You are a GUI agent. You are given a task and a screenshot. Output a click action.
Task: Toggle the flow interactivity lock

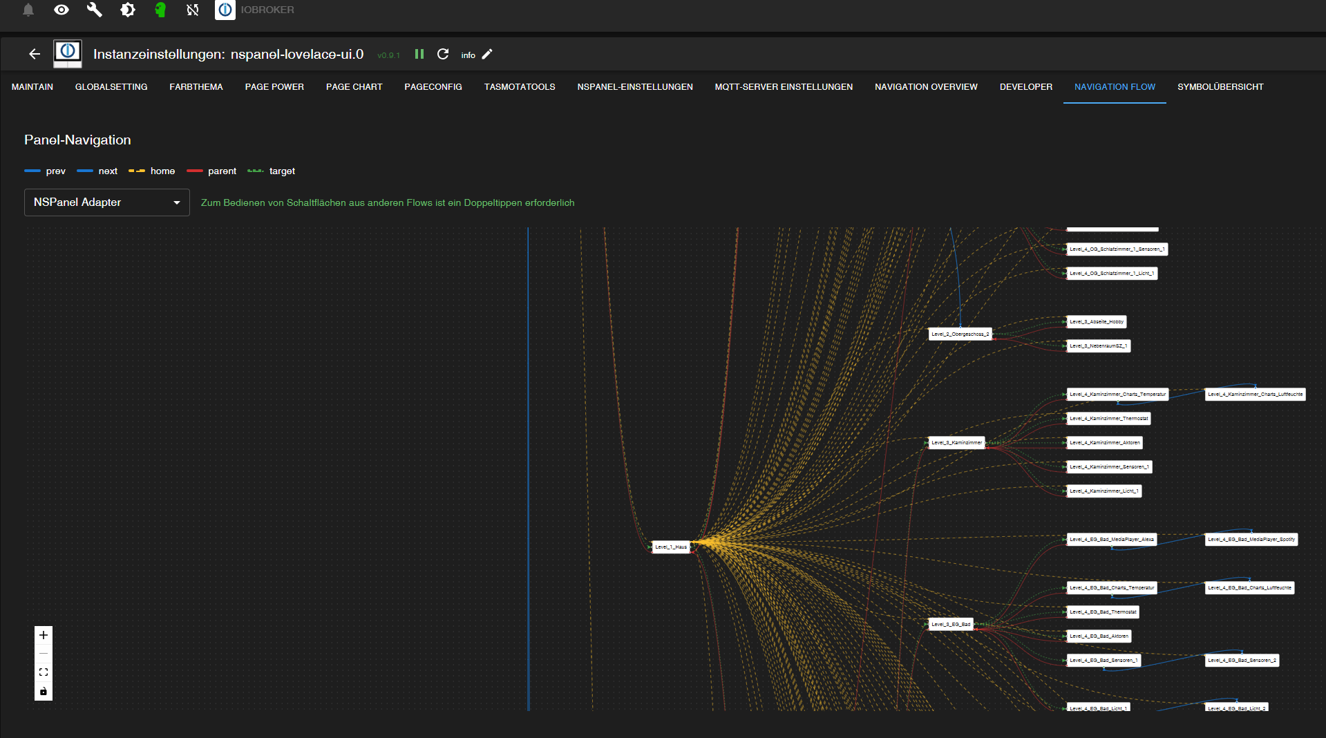tap(44, 691)
